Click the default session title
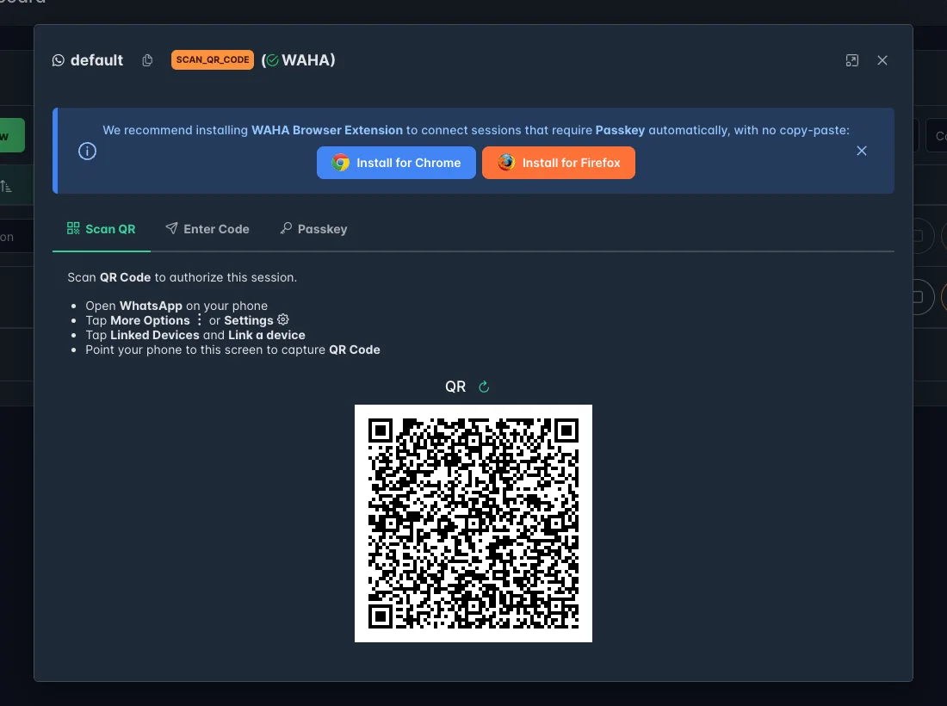This screenshot has width=947, height=706. tap(96, 60)
